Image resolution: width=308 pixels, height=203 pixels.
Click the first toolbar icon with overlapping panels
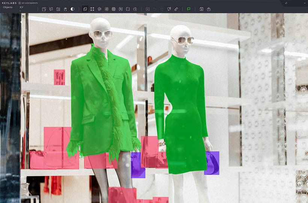(x=44, y=9)
